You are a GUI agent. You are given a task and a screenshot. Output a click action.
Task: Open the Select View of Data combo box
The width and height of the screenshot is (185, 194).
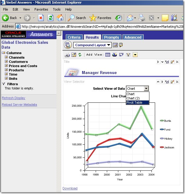[x=137, y=89]
